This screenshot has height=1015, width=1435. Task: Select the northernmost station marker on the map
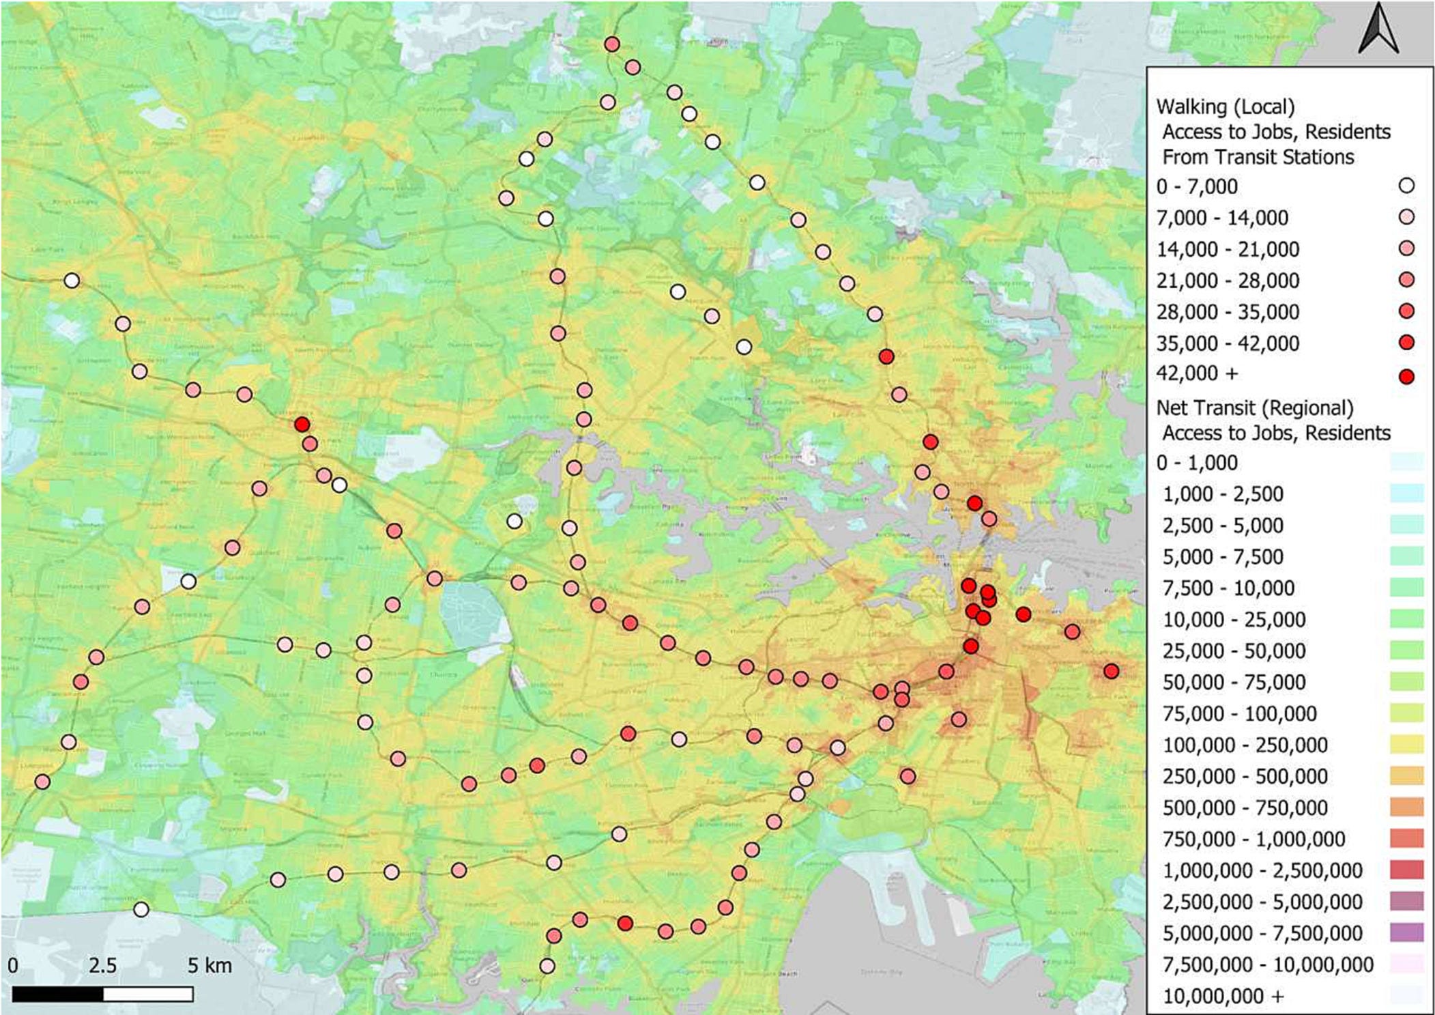(x=612, y=44)
